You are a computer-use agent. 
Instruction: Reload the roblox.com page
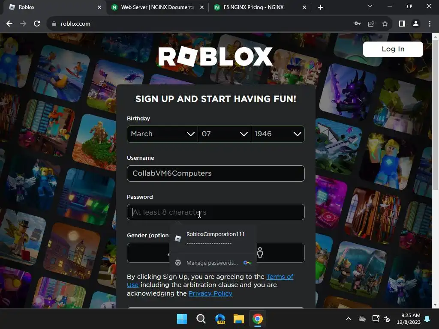(x=37, y=24)
